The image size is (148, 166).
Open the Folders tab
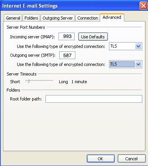31,18
